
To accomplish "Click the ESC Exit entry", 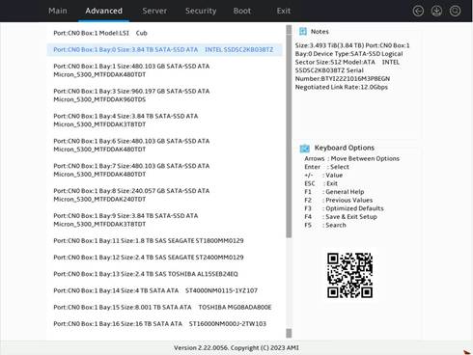I will (320, 183).
